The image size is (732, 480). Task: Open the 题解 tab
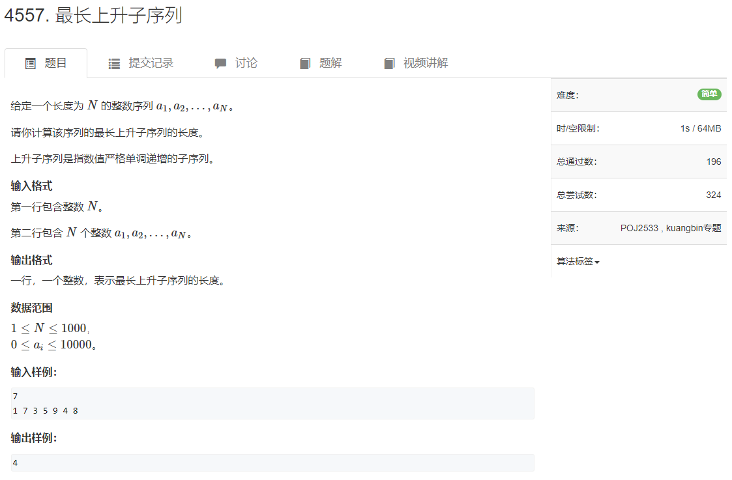click(321, 63)
